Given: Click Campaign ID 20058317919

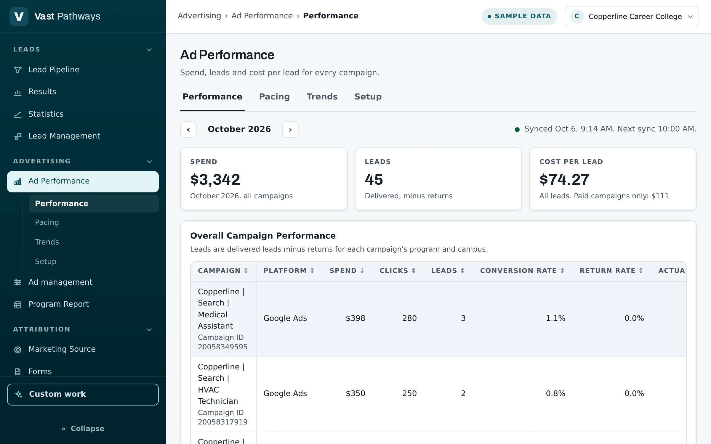Looking at the screenshot, I should (x=223, y=417).
